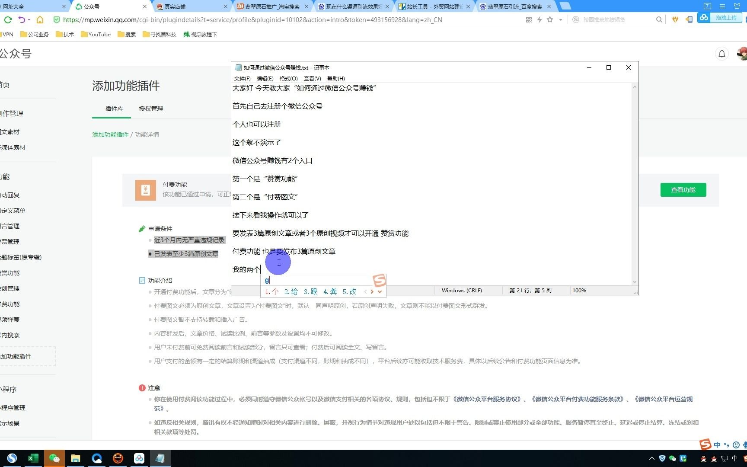Open 图文素材 in the left sidebar
The width and height of the screenshot is (747, 467).
10,132
